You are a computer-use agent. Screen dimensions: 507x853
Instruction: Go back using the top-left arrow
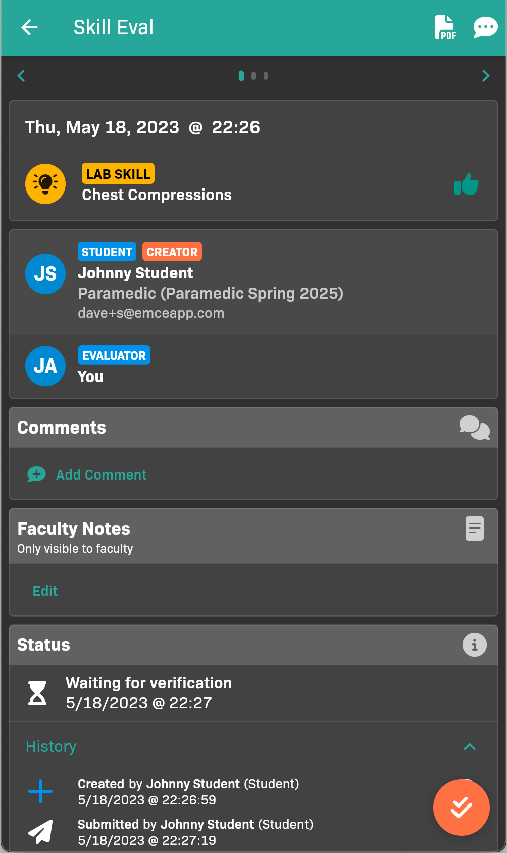[29, 27]
